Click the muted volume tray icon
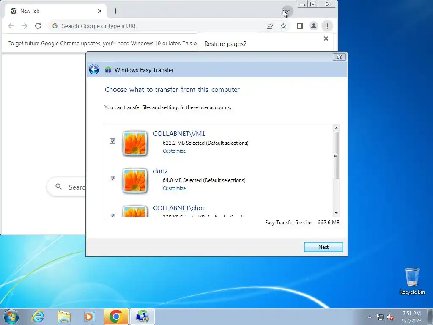433x325 pixels. (390, 317)
